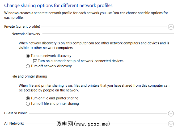
Task: Select Turn off network discovery radio button
Action: tap(28, 66)
